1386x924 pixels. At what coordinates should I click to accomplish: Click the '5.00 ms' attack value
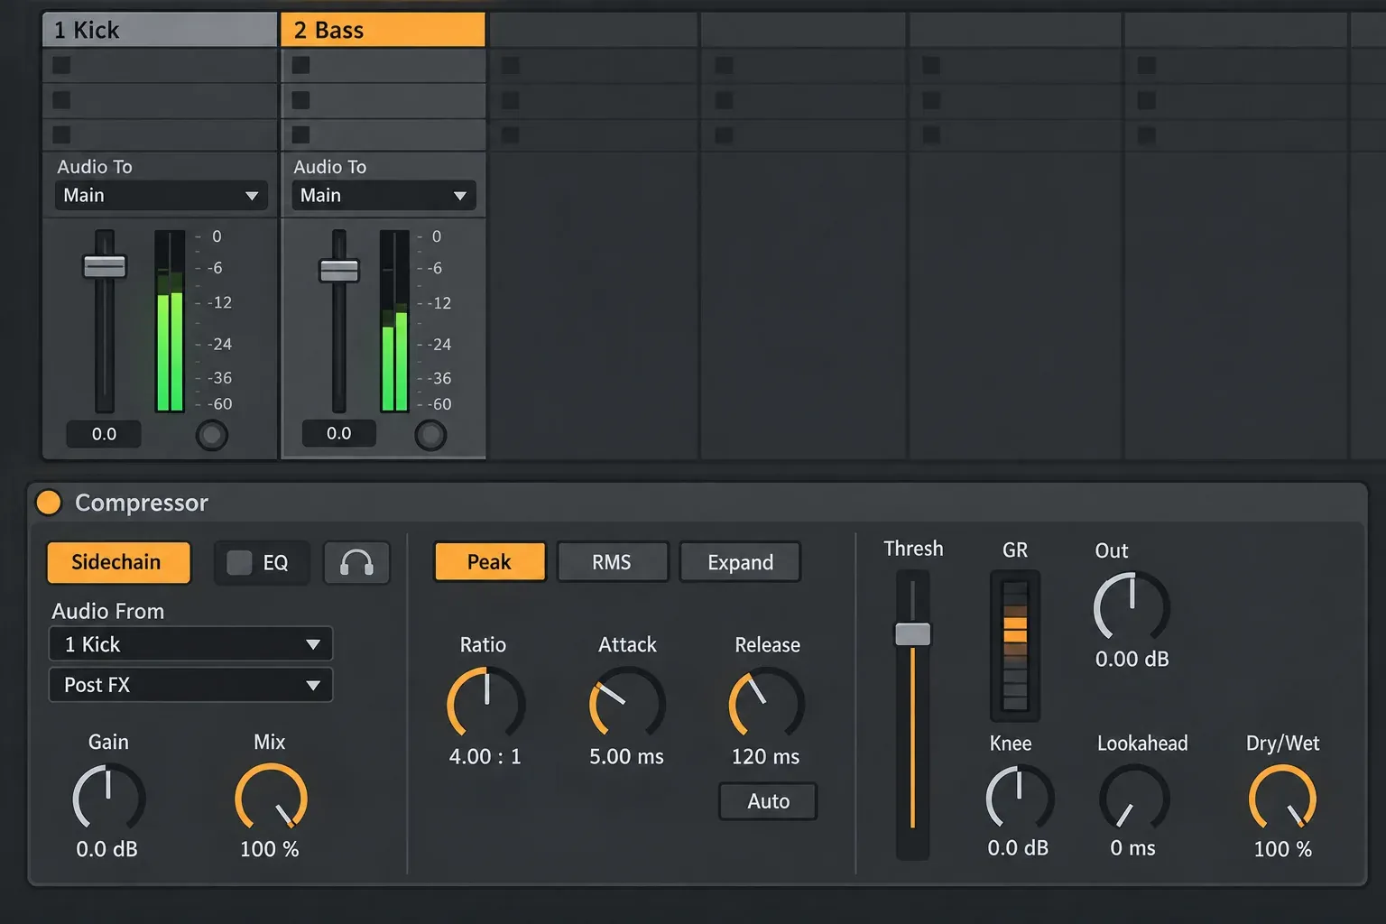tap(626, 756)
